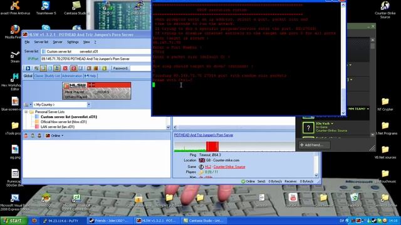The height and width of the screenshot is (225, 401).
Task: Click the Windows start button
Action: 14,221
